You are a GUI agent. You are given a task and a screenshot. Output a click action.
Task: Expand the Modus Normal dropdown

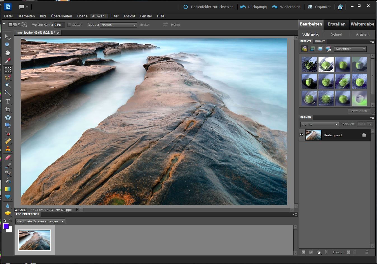[x=118, y=25]
